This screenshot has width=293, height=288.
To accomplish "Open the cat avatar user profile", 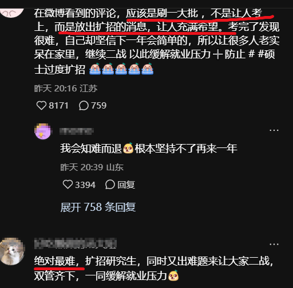I will [12, 251].
